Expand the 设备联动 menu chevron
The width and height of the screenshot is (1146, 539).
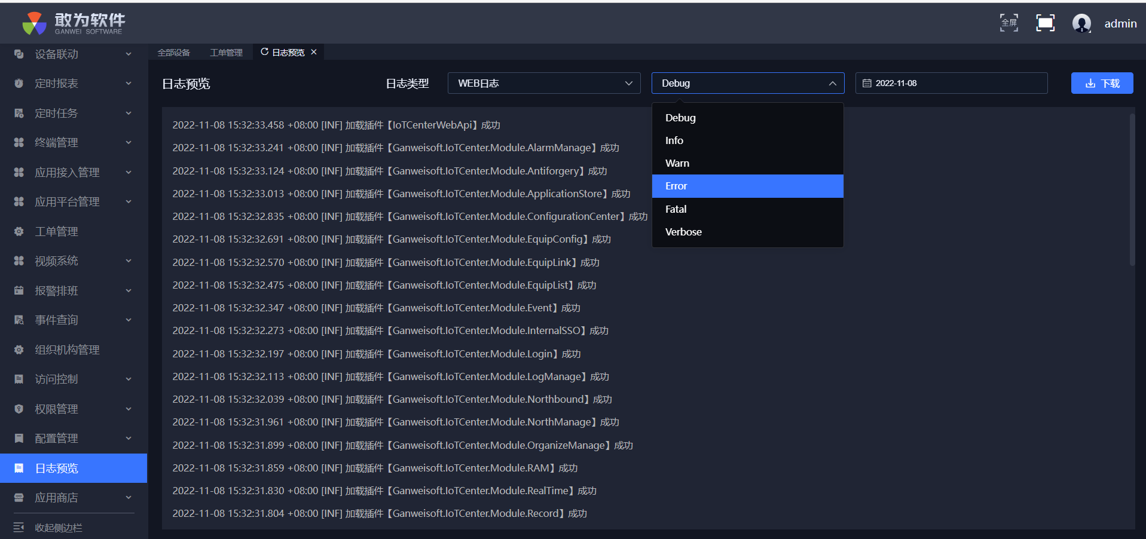[129, 54]
